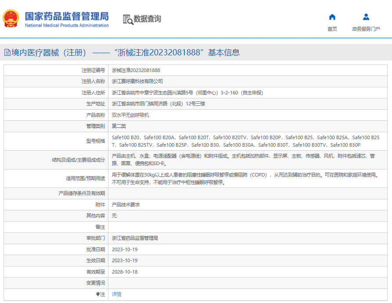Click approving department 浙江省药品监督管理局
This screenshot has height=303, width=392.
coord(135,238)
